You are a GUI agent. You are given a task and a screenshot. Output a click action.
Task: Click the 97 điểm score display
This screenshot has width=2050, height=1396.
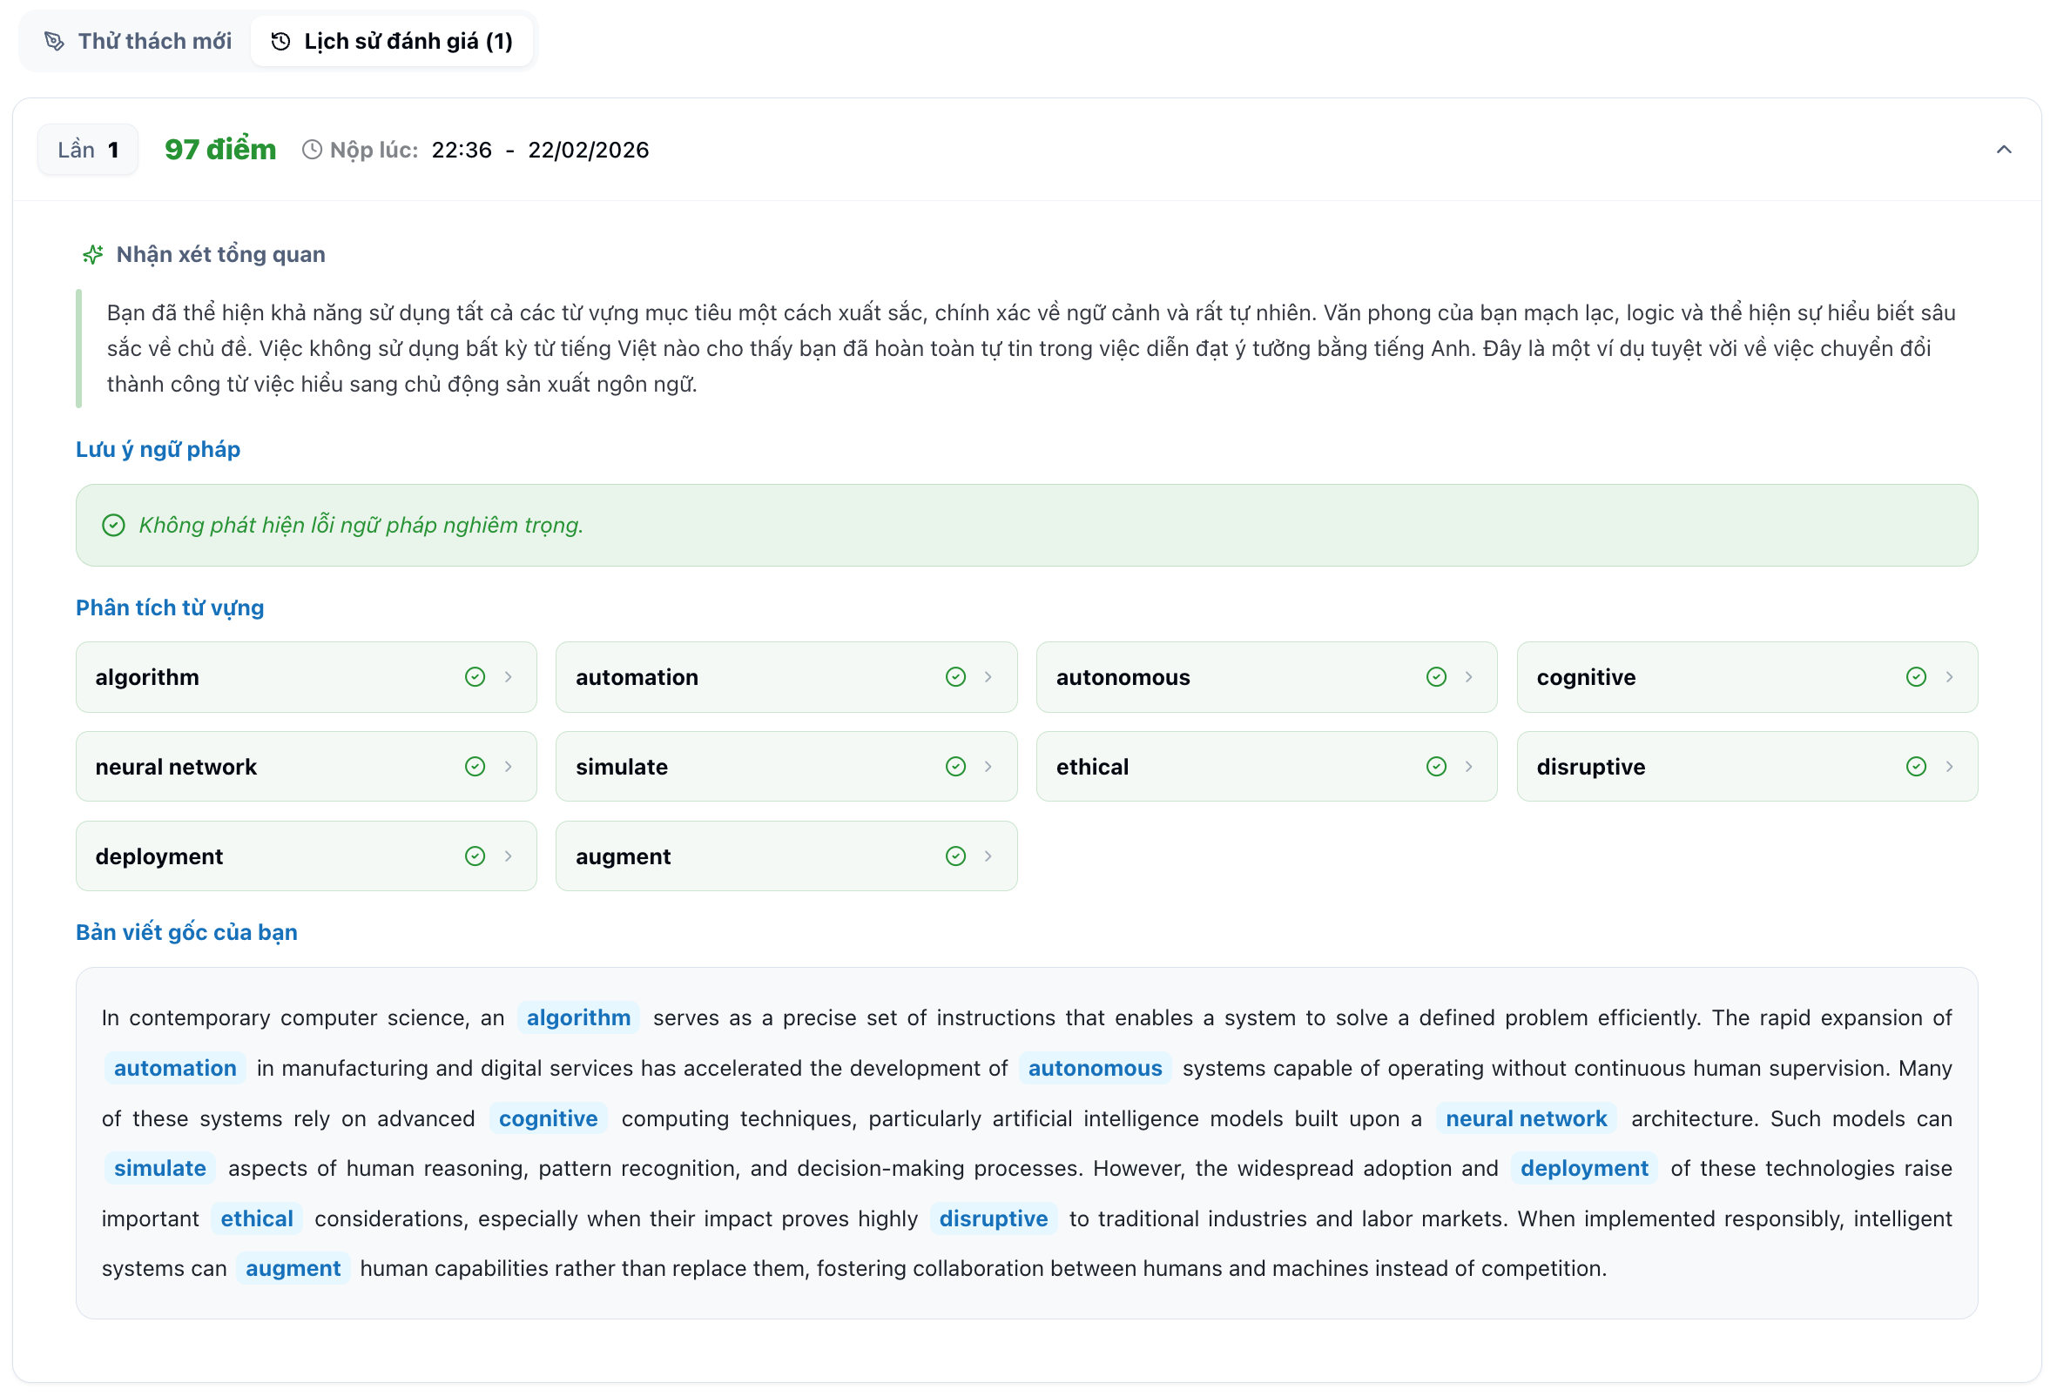pos(219,149)
